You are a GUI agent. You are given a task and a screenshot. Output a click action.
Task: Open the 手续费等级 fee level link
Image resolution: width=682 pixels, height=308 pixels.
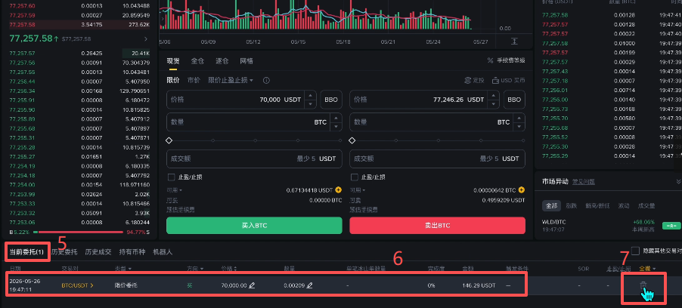click(x=511, y=61)
